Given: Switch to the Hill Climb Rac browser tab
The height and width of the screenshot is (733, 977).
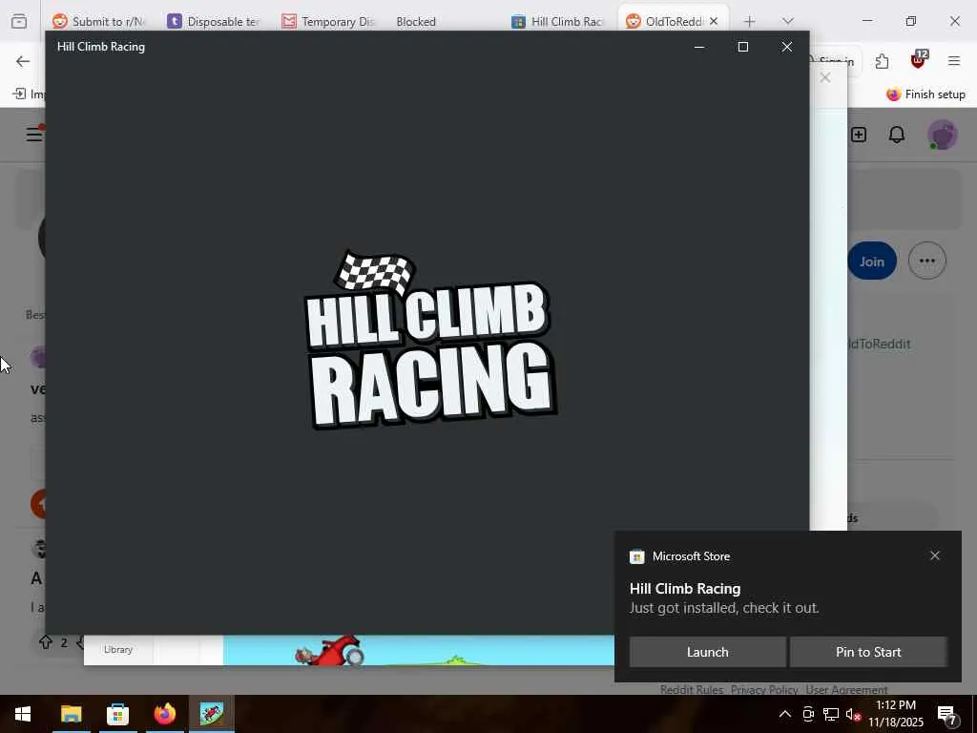Looking at the screenshot, I should (557, 21).
